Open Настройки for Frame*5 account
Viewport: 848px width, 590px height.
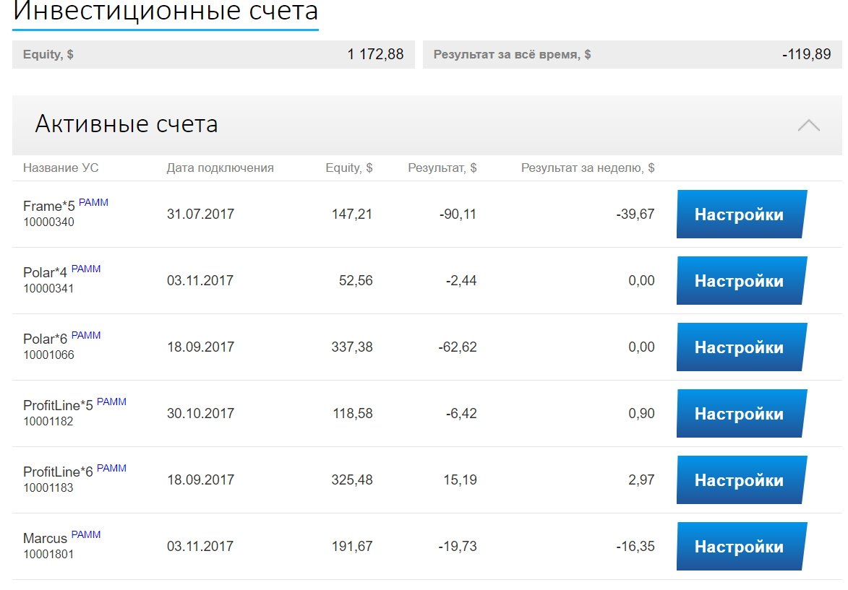tap(740, 214)
